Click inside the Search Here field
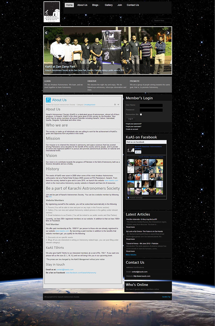 [162, 20]
